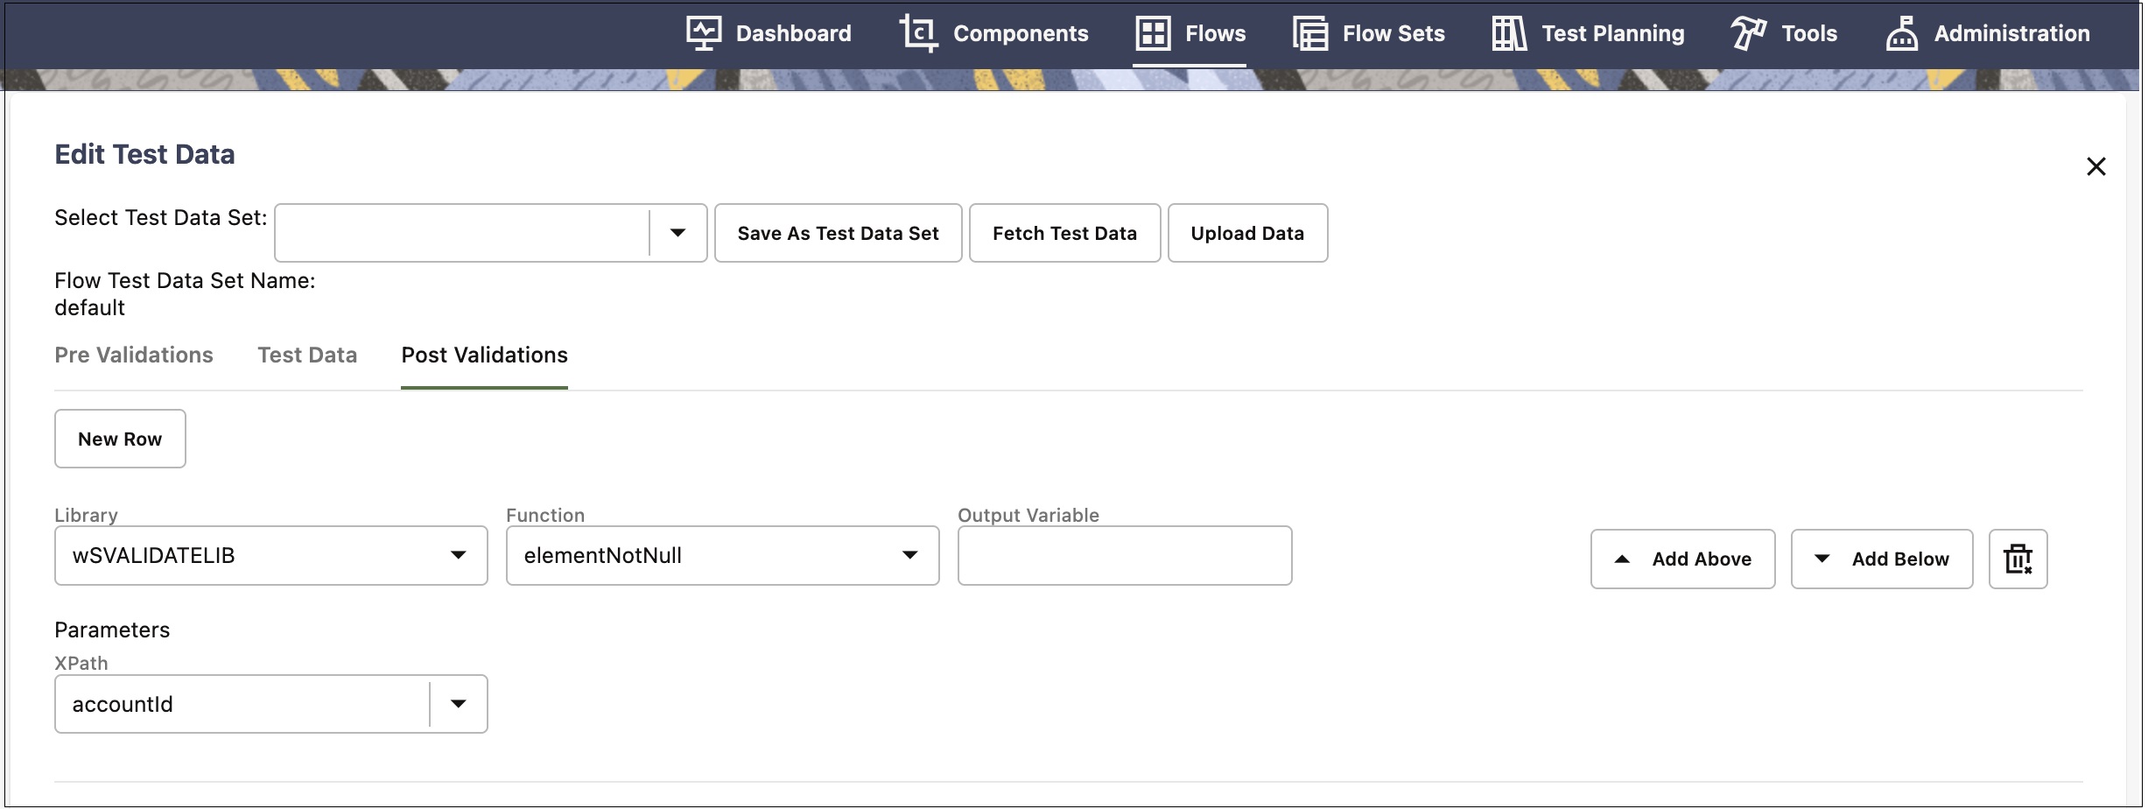Focus the Output Variable input field
This screenshot has width=2148, height=809.
click(x=1125, y=556)
